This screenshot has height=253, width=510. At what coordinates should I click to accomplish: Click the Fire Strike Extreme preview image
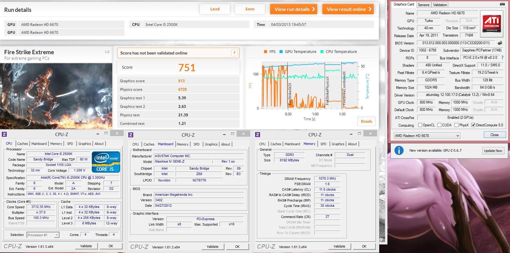click(56, 96)
